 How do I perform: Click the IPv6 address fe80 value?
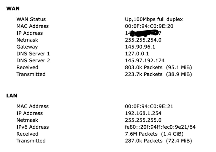click(x=160, y=127)
